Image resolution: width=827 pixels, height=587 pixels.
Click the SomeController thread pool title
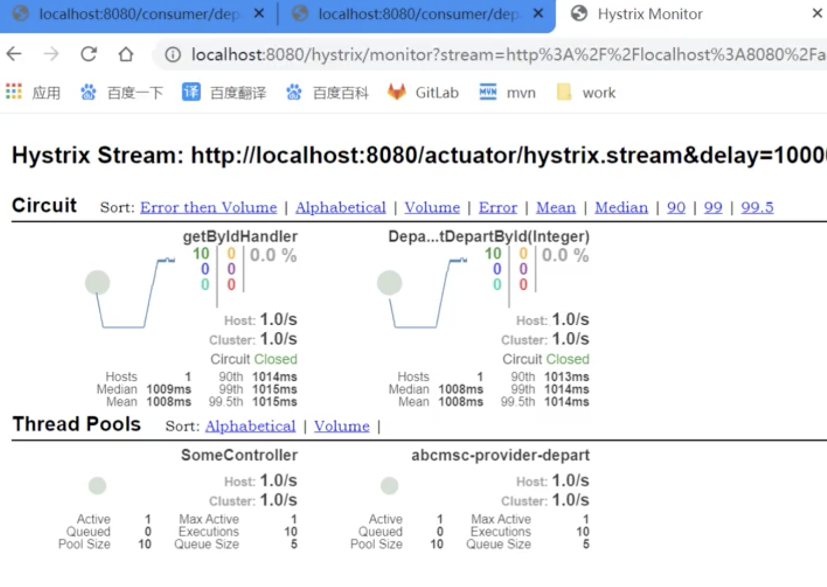click(239, 455)
